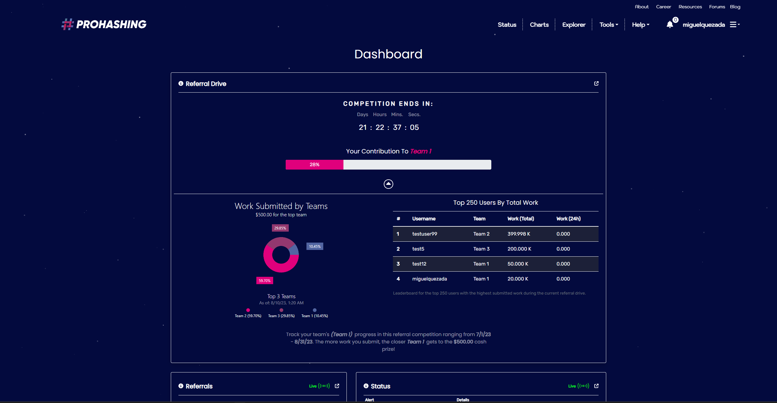Click the Team 1 label in contribution section
This screenshot has height=403, width=777.
pyautogui.click(x=421, y=151)
